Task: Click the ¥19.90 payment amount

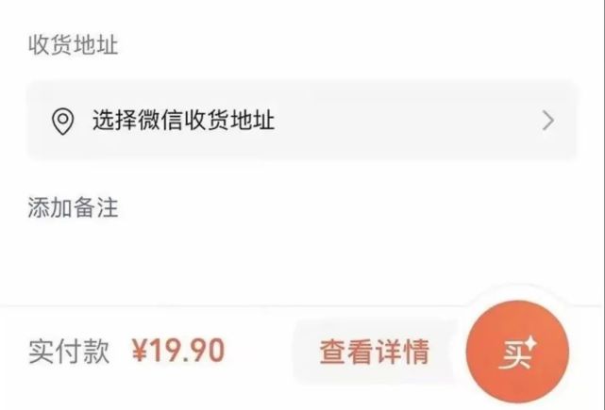Action: click(x=177, y=351)
